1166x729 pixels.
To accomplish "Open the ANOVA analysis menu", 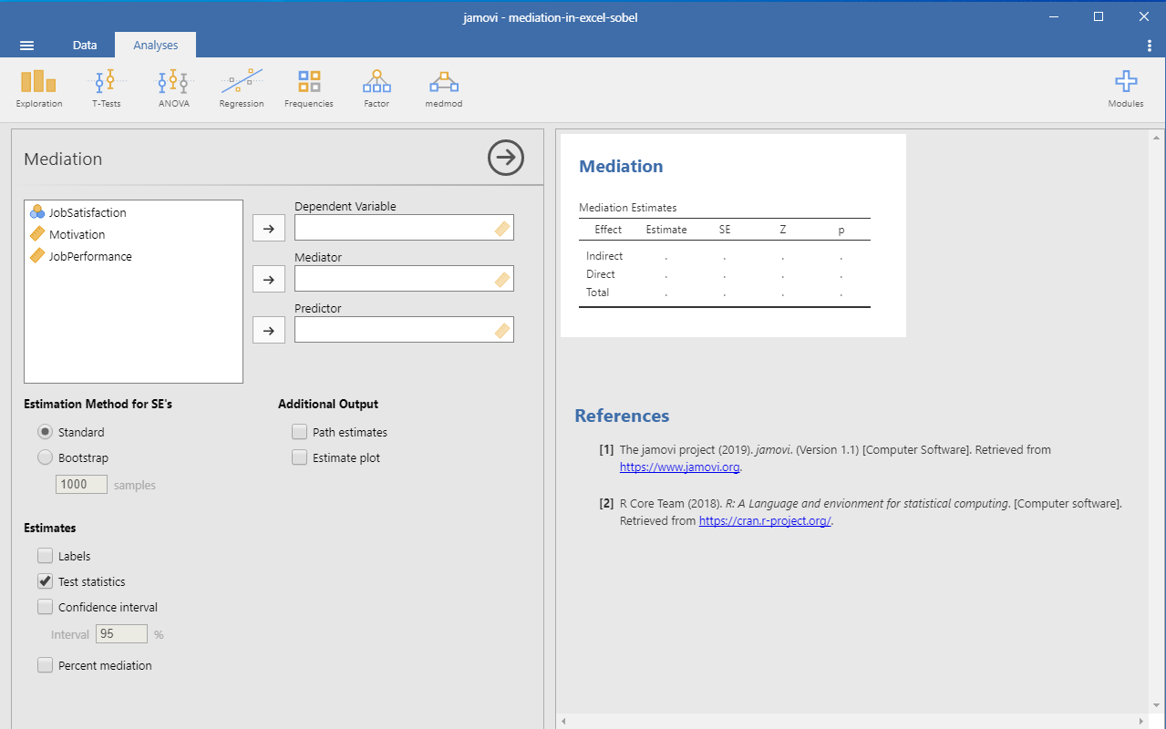I will [x=173, y=89].
